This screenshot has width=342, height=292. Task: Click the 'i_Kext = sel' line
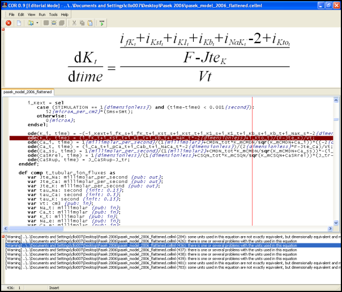pyautogui.click(x=46, y=103)
